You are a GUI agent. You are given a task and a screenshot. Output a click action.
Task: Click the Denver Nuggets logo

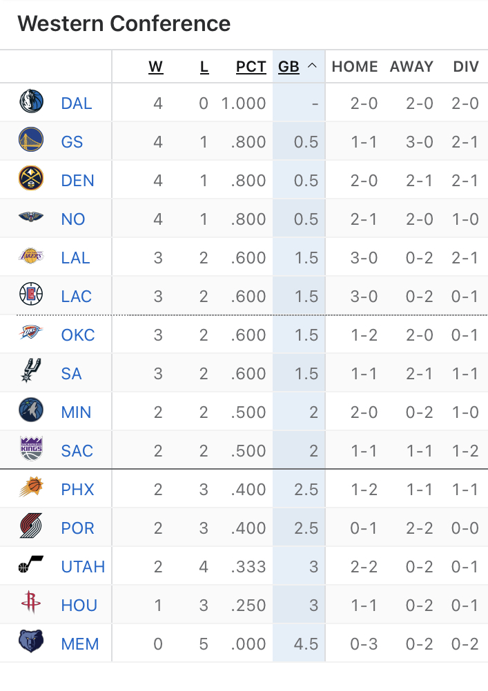click(x=31, y=181)
